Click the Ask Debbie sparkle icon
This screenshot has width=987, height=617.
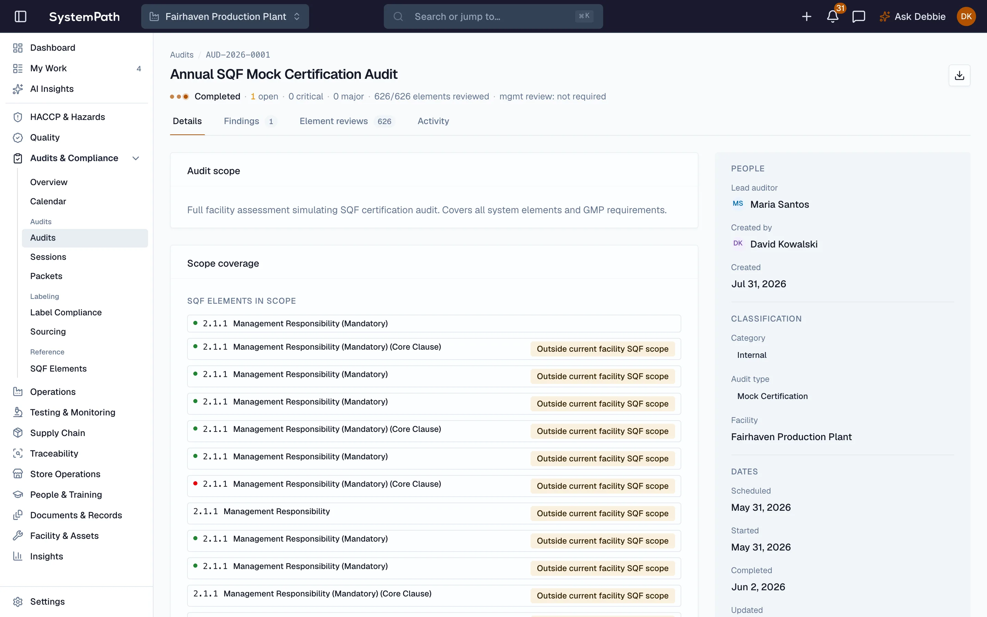click(x=884, y=16)
